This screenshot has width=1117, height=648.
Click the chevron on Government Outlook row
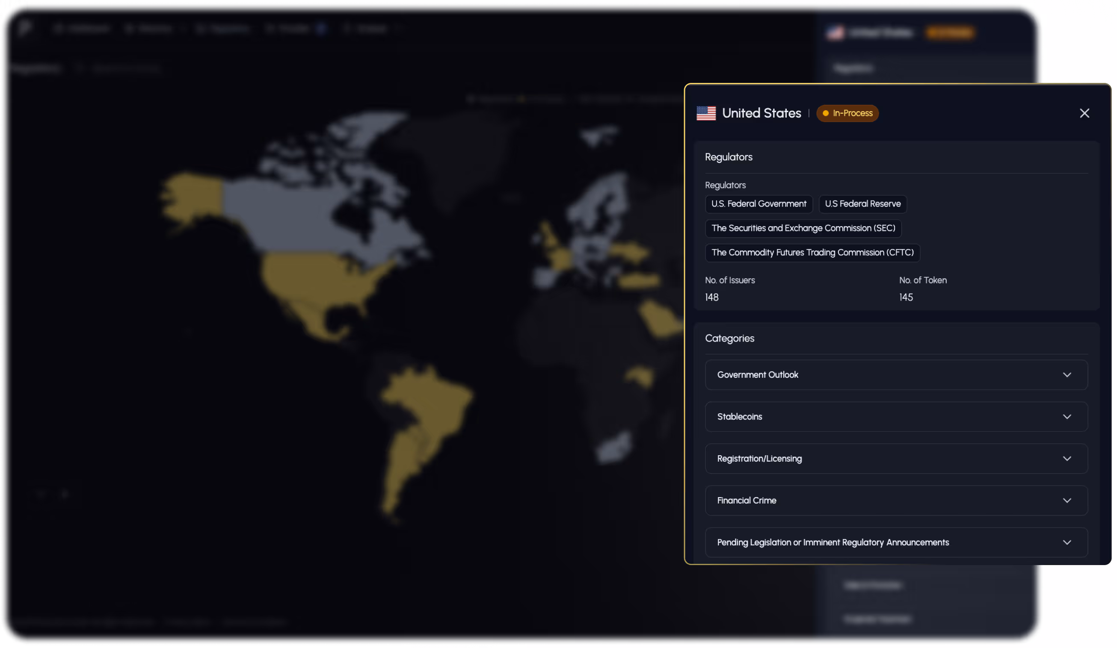pyautogui.click(x=1067, y=375)
